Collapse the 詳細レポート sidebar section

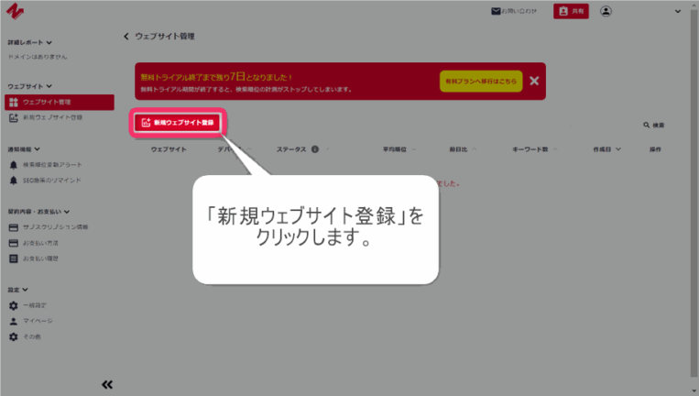click(30, 42)
